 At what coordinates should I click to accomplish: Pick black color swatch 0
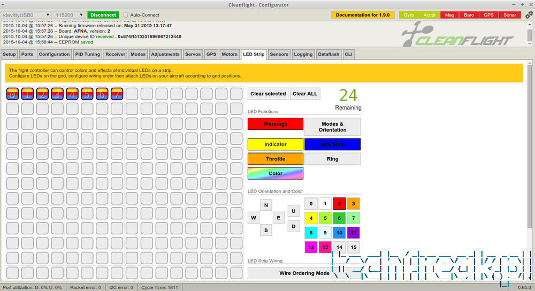(311, 204)
